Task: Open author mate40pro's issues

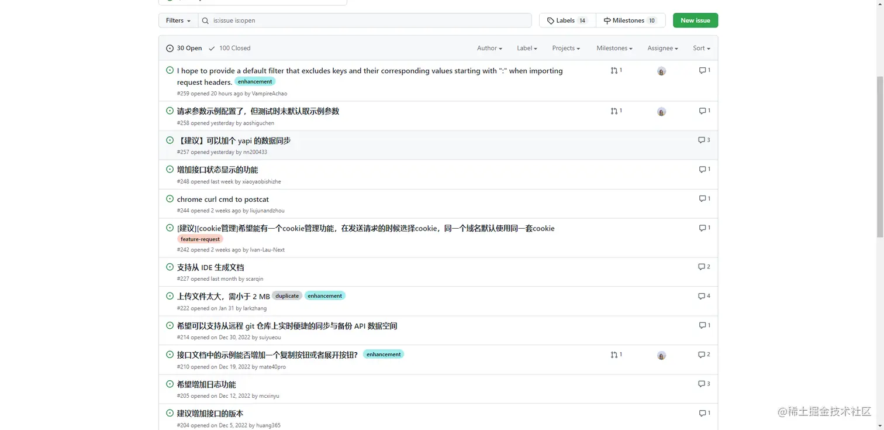Action: [x=272, y=367]
